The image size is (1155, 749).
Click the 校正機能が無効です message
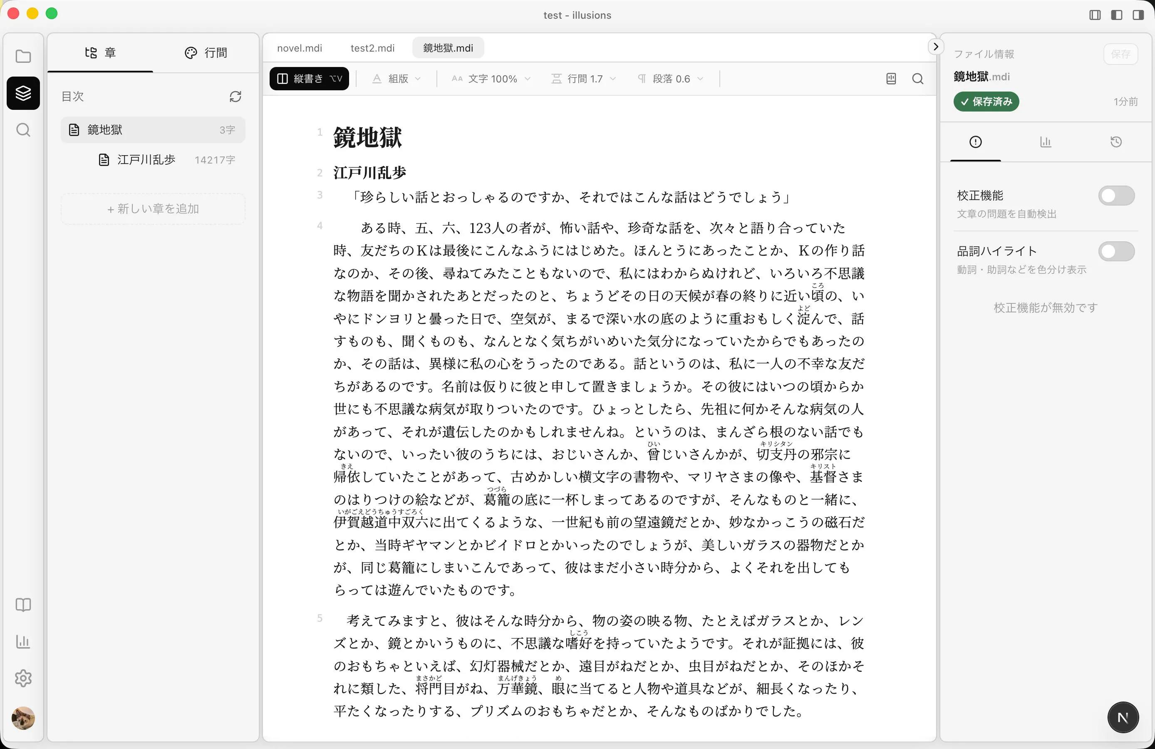click(1045, 308)
